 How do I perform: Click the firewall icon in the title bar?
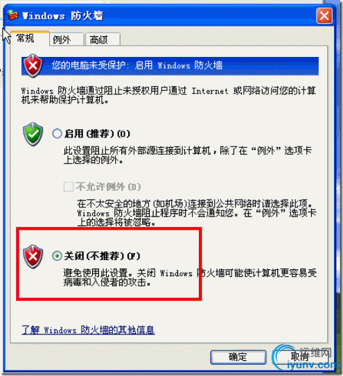click(x=12, y=15)
